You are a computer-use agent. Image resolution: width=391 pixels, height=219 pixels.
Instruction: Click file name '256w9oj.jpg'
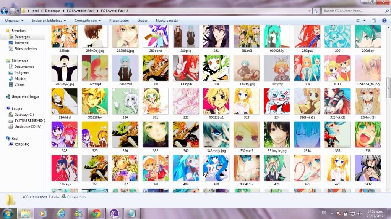95,51
